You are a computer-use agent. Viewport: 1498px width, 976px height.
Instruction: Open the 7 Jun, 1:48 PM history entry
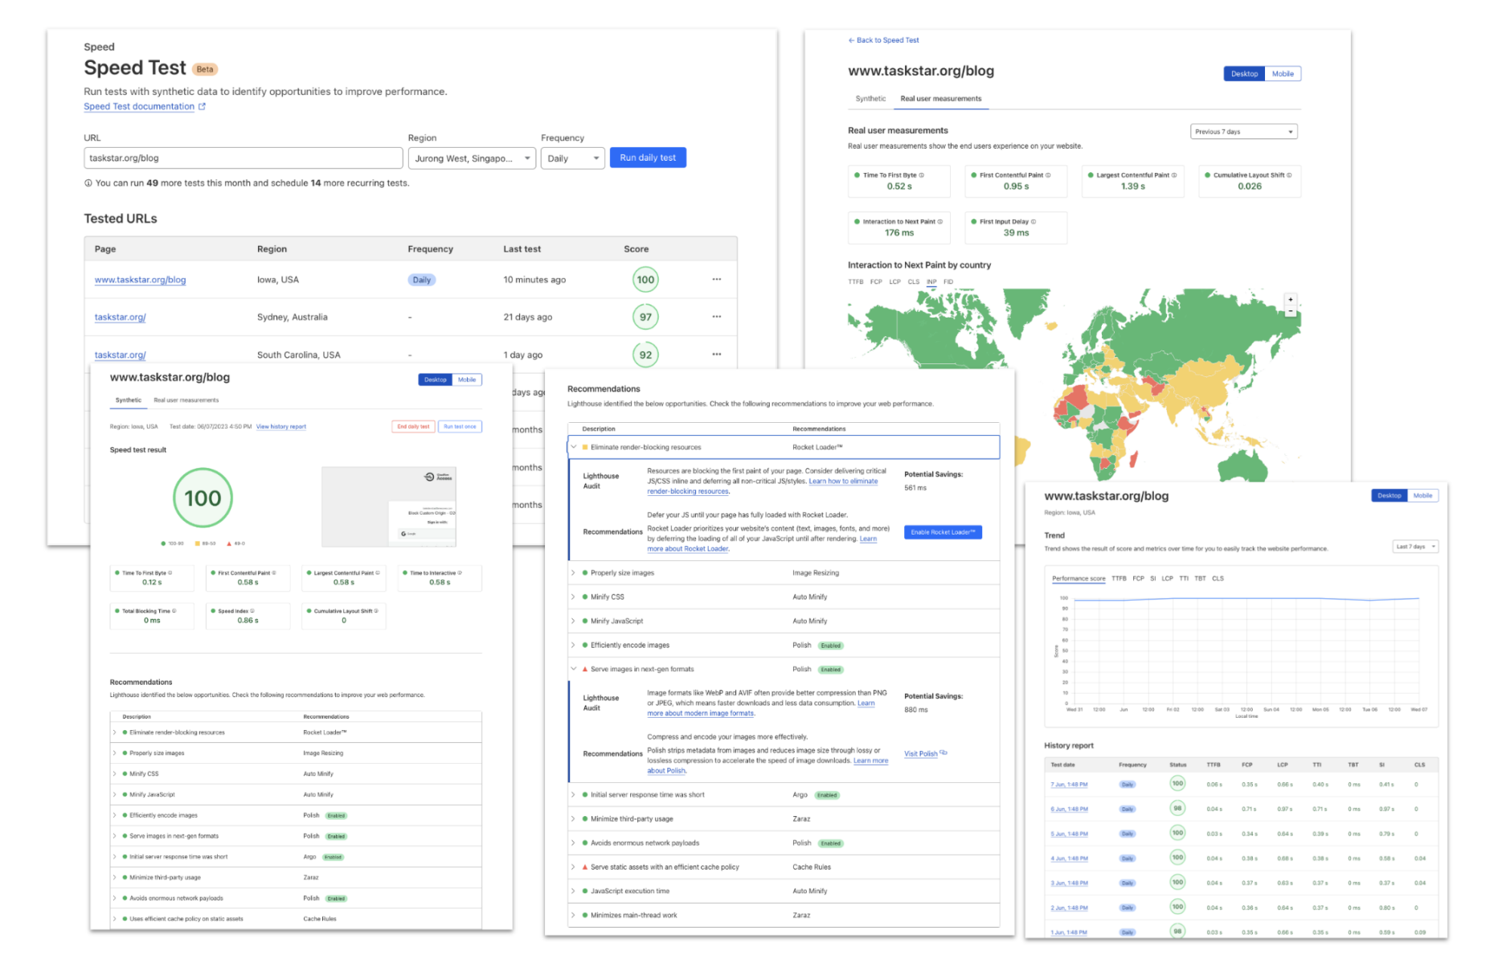pyautogui.click(x=1069, y=785)
